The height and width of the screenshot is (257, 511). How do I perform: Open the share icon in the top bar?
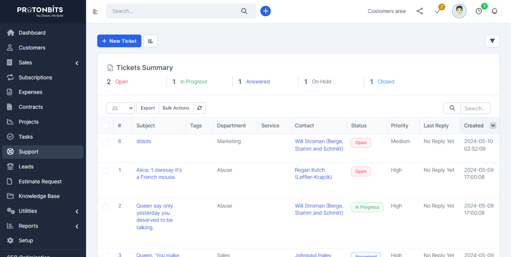click(x=419, y=11)
